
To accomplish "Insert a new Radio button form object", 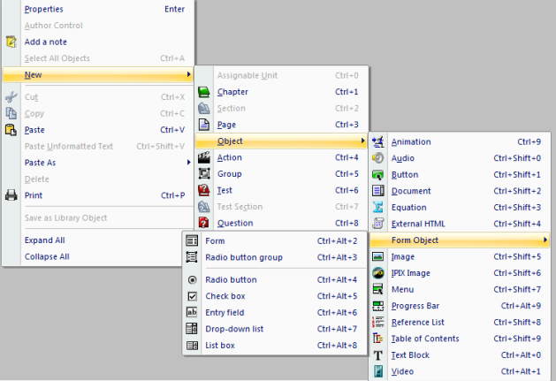I will (232, 280).
